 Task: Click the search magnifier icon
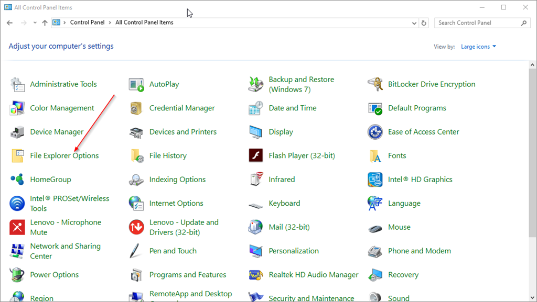tap(524, 23)
